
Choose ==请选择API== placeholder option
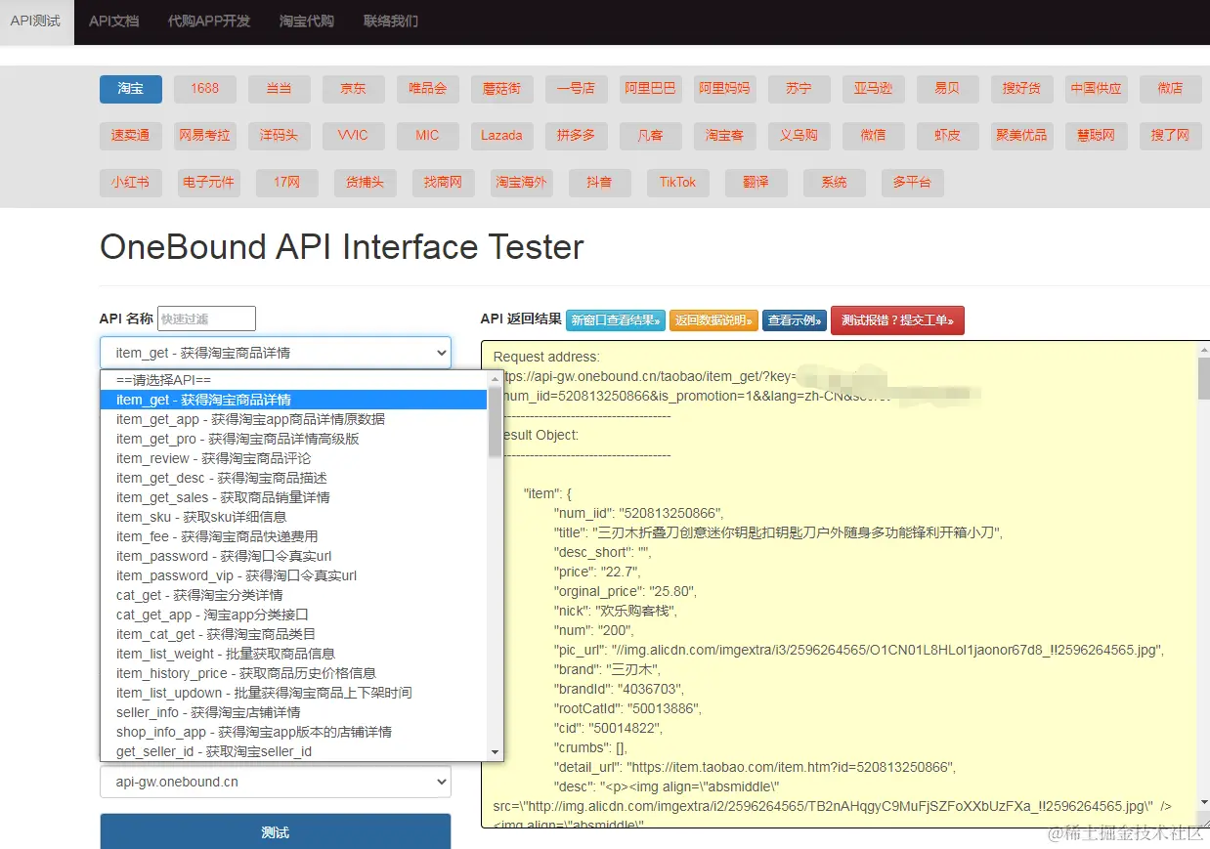294,380
